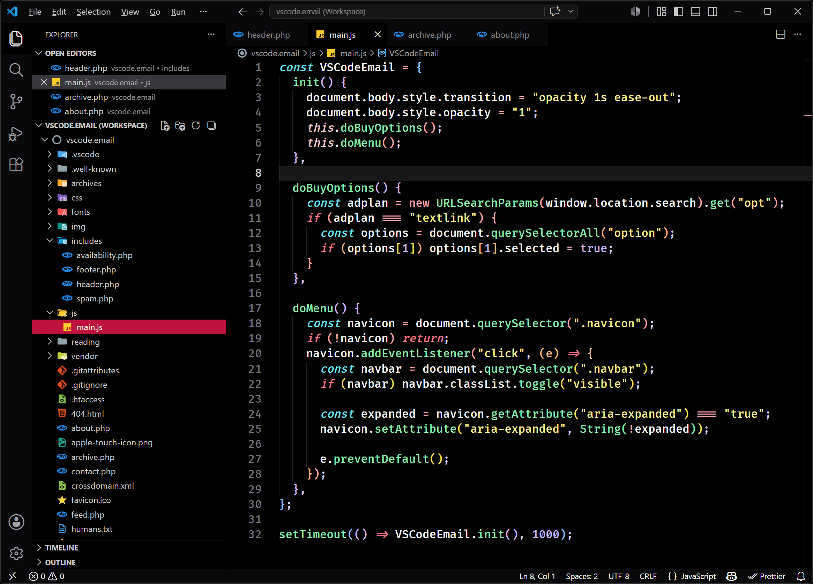This screenshot has height=584, width=813.
Task: Click the VSCodeEmail breadcrumb symbol
Action: [x=409, y=53]
